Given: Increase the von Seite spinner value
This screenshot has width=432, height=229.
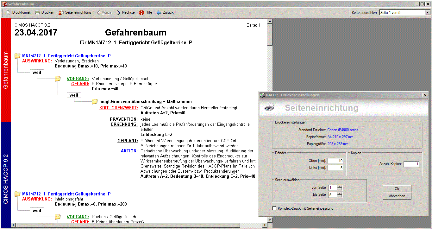Looking at the screenshot, I should click(x=340, y=186).
